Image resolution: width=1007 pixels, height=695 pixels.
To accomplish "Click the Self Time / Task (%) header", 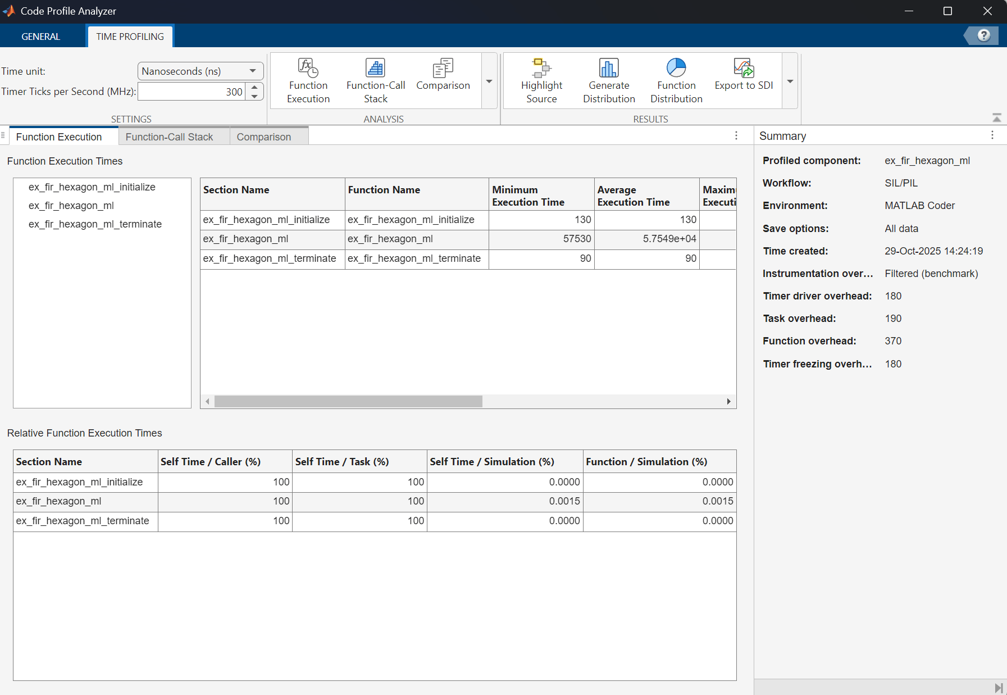I will pos(360,461).
